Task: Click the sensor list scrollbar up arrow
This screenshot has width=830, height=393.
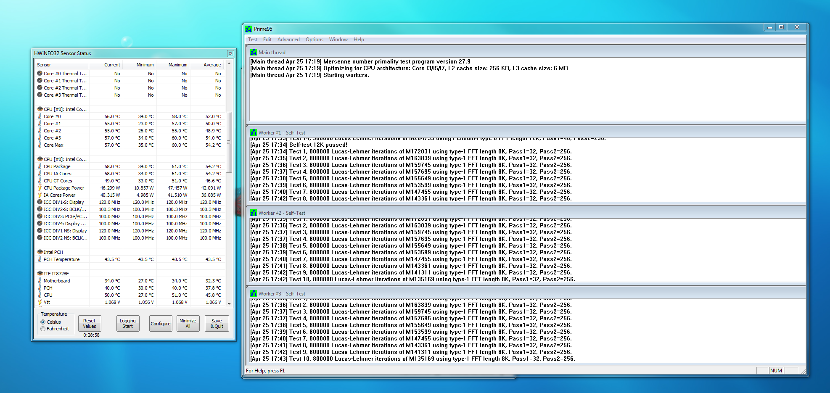Action: (229, 64)
